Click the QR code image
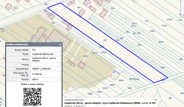 pyautogui.click(x=32, y=97)
